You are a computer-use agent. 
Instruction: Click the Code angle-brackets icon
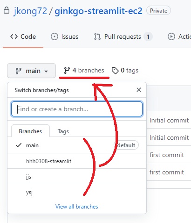click(14, 36)
